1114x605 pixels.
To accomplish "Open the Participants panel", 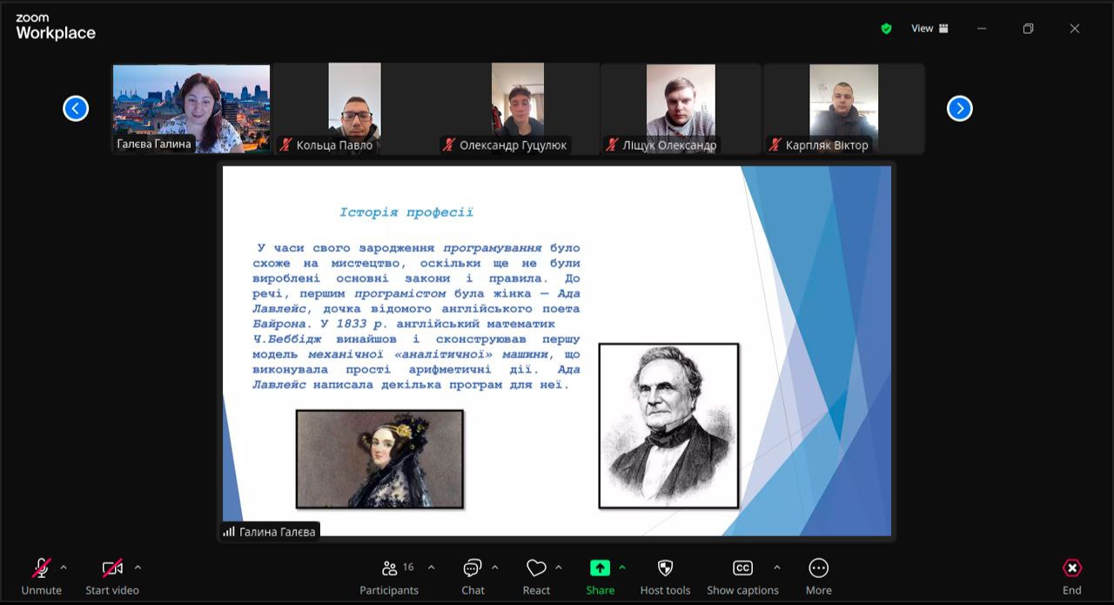I will tap(389, 576).
